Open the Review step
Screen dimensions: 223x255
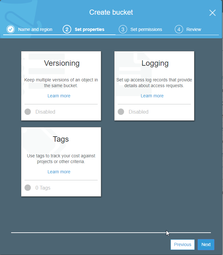[194, 29]
